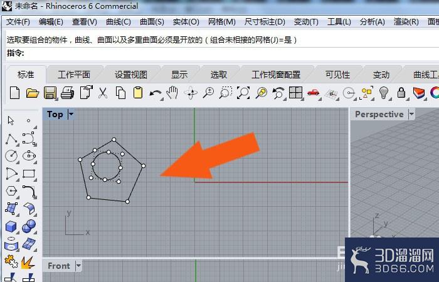This screenshot has width=439, height=282.
Task: Choose the Single Point tool
Action: [x=28, y=120]
